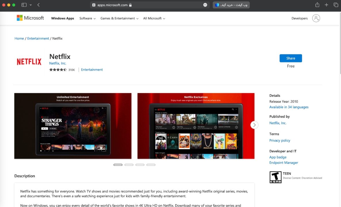The height and width of the screenshot is (207, 341).
Task: Click the Safari Share icon
Action: [x=317, y=5]
